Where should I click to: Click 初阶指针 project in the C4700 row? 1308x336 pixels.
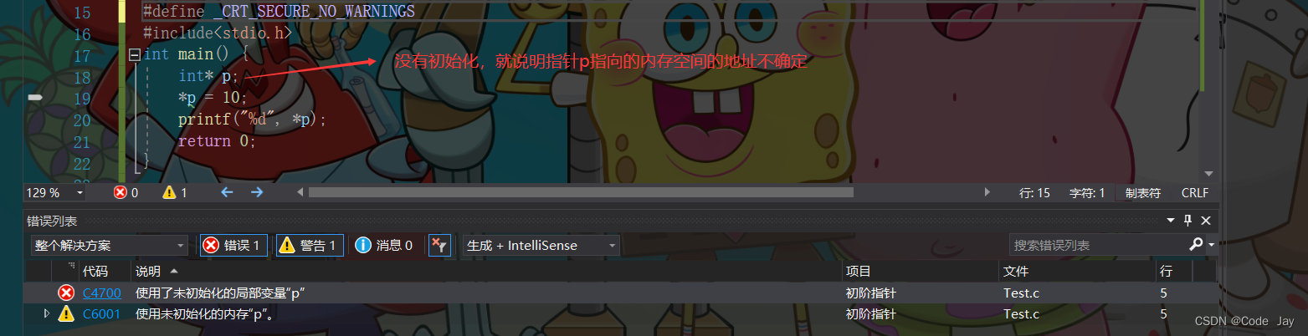[x=871, y=293]
